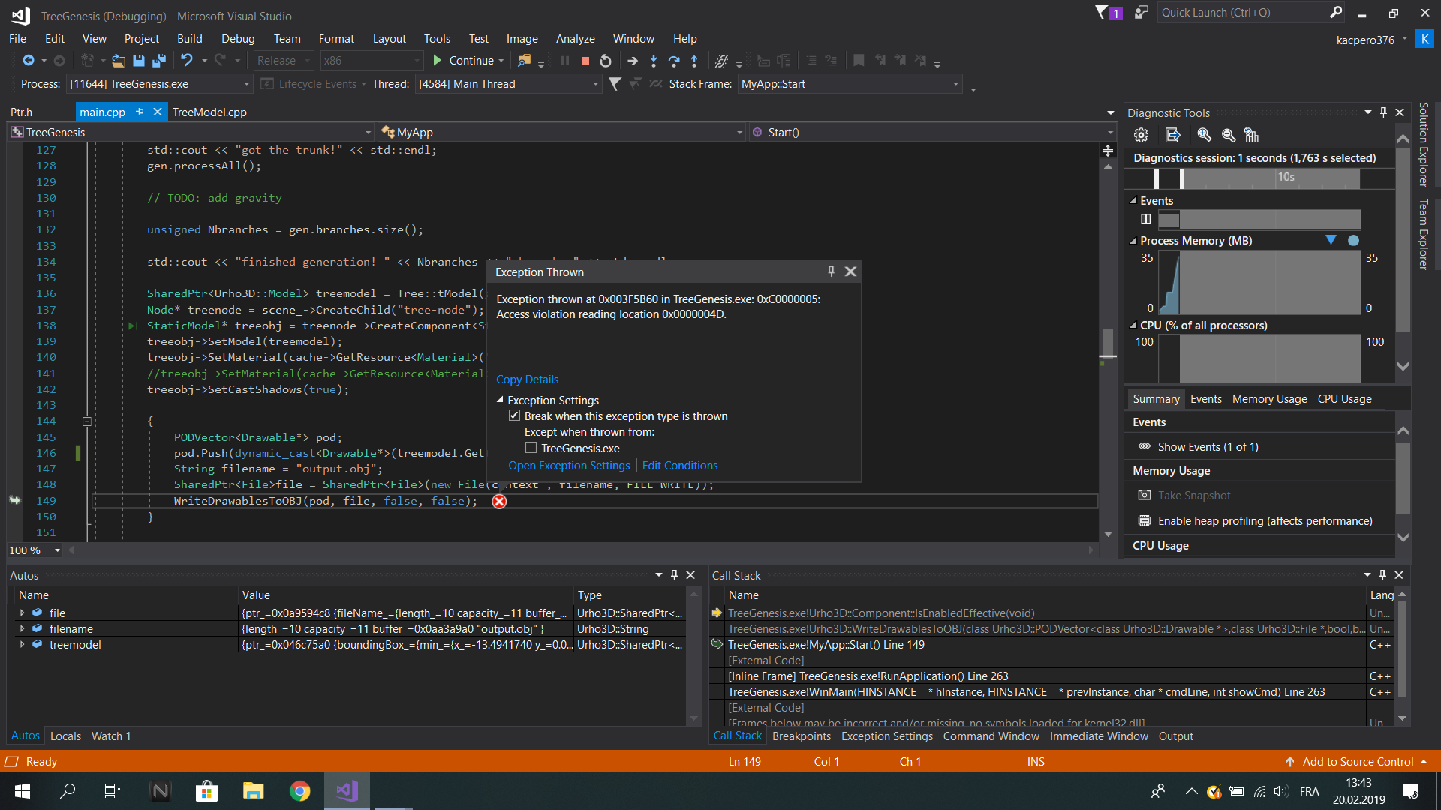Click the Save All icon
Image resolution: width=1441 pixels, height=810 pixels.
point(159,61)
